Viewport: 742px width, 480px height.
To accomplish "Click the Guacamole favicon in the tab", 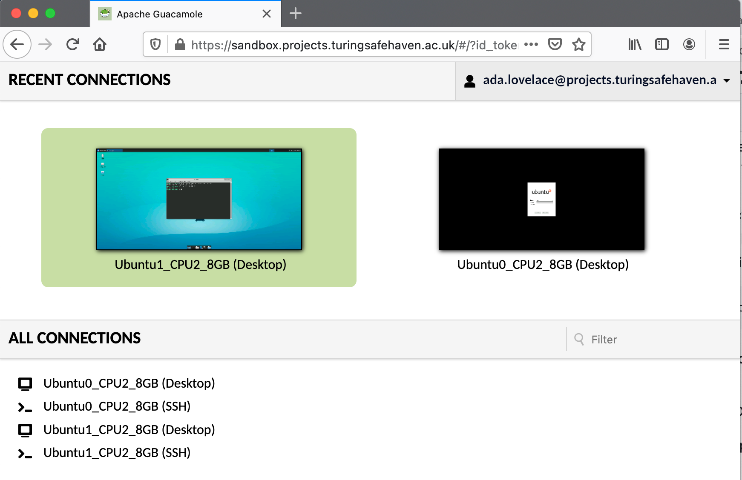I will 105,14.
